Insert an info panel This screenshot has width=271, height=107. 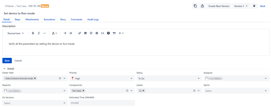tap(108, 33)
